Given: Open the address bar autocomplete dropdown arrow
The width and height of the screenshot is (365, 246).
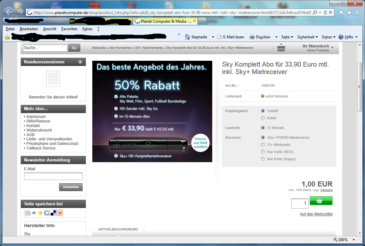Looking at the screenshot, I should [320, 13].
